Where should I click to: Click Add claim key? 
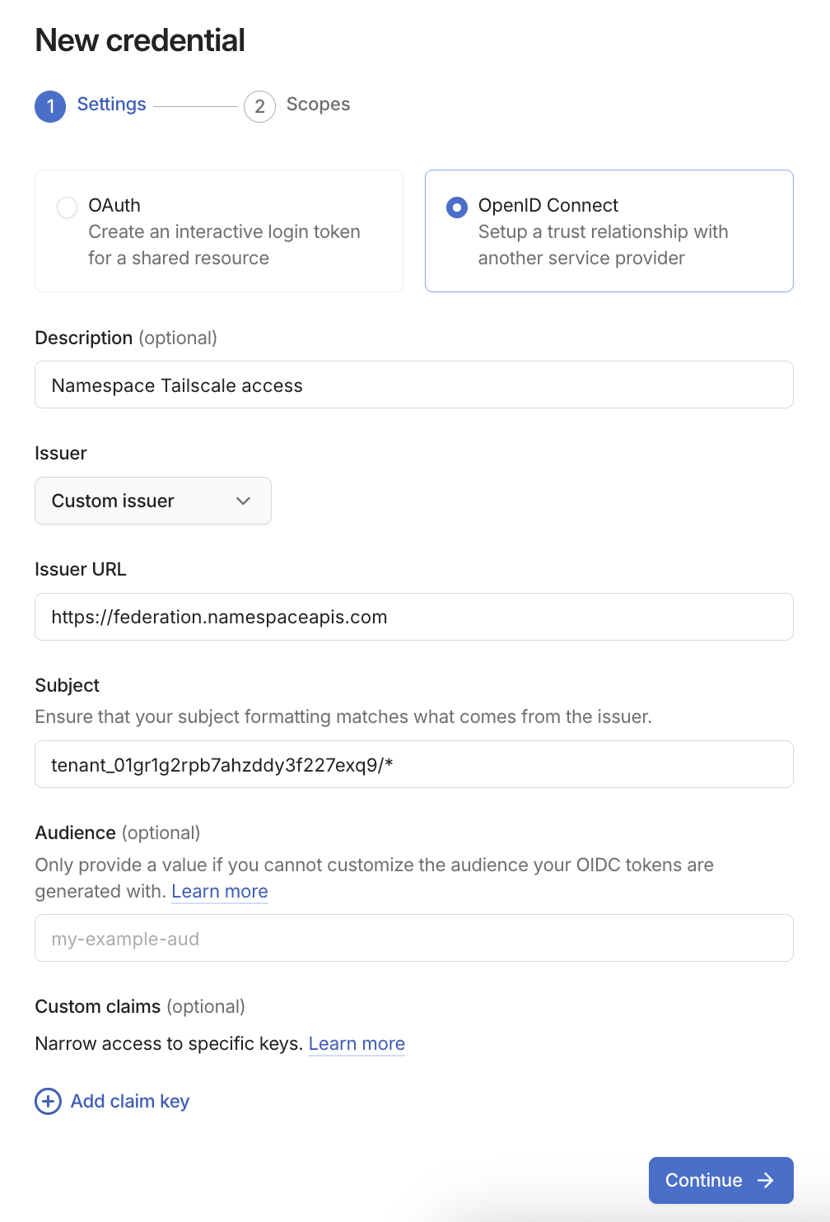(129, 1101)
